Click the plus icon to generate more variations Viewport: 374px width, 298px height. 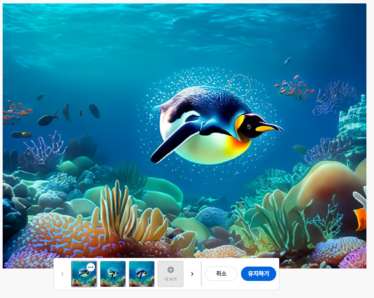click(171, 270)
